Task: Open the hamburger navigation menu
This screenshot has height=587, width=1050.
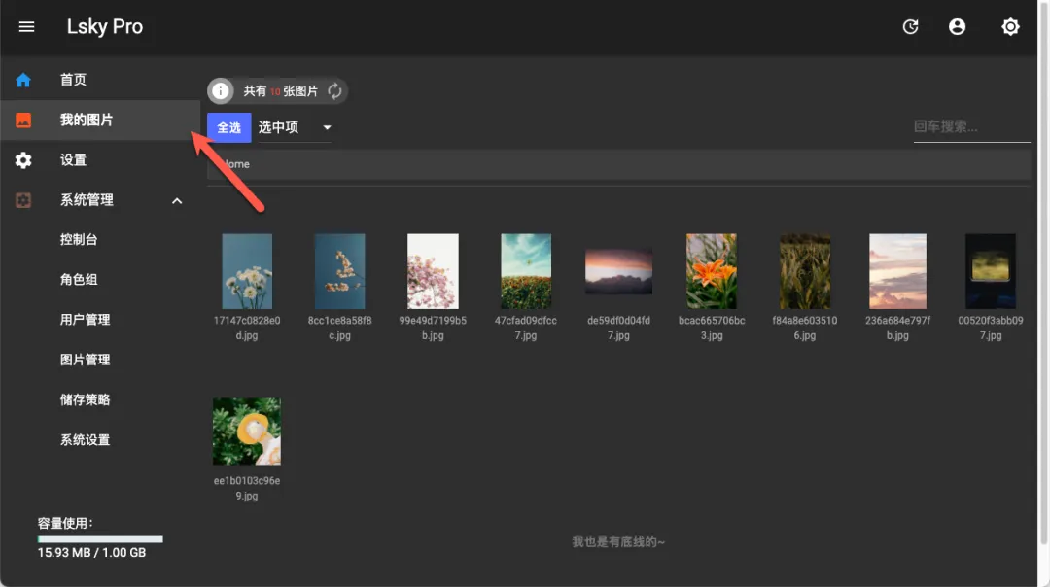Action: 26,27
